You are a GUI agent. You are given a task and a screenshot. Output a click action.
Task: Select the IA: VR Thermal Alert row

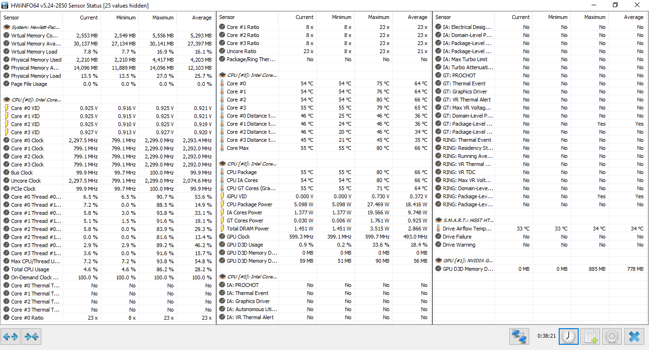click(x=324, y=317)
